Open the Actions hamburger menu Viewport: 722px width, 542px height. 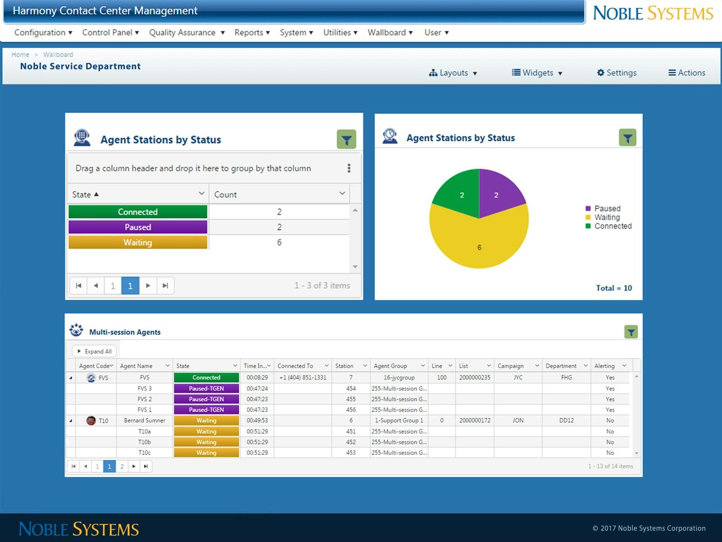pos(687,73)
